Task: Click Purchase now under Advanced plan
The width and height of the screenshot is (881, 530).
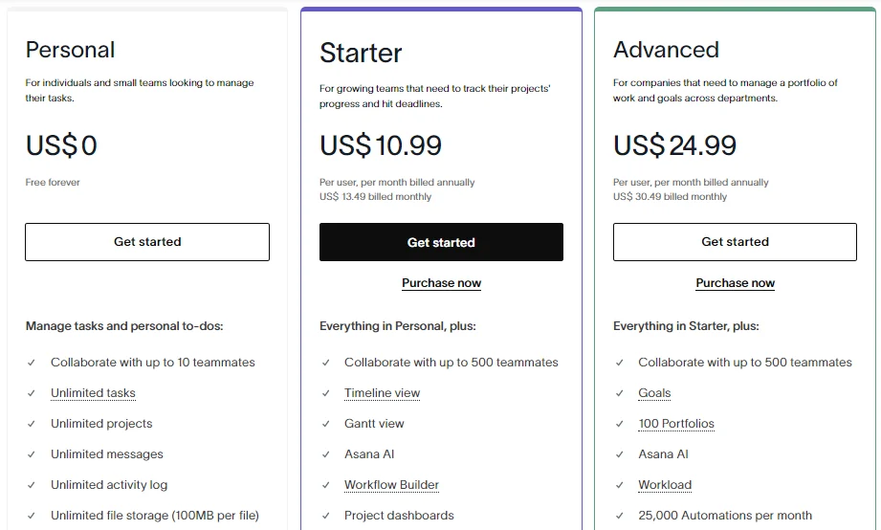Action: [735, 283]
